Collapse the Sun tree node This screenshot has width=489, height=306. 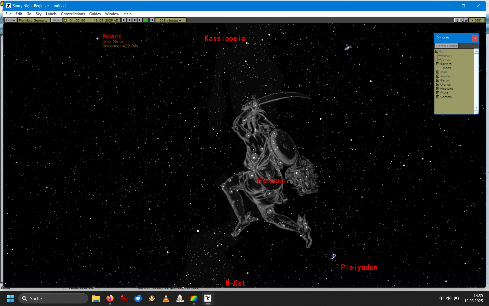pyautogui.click(x=437, y=51)
